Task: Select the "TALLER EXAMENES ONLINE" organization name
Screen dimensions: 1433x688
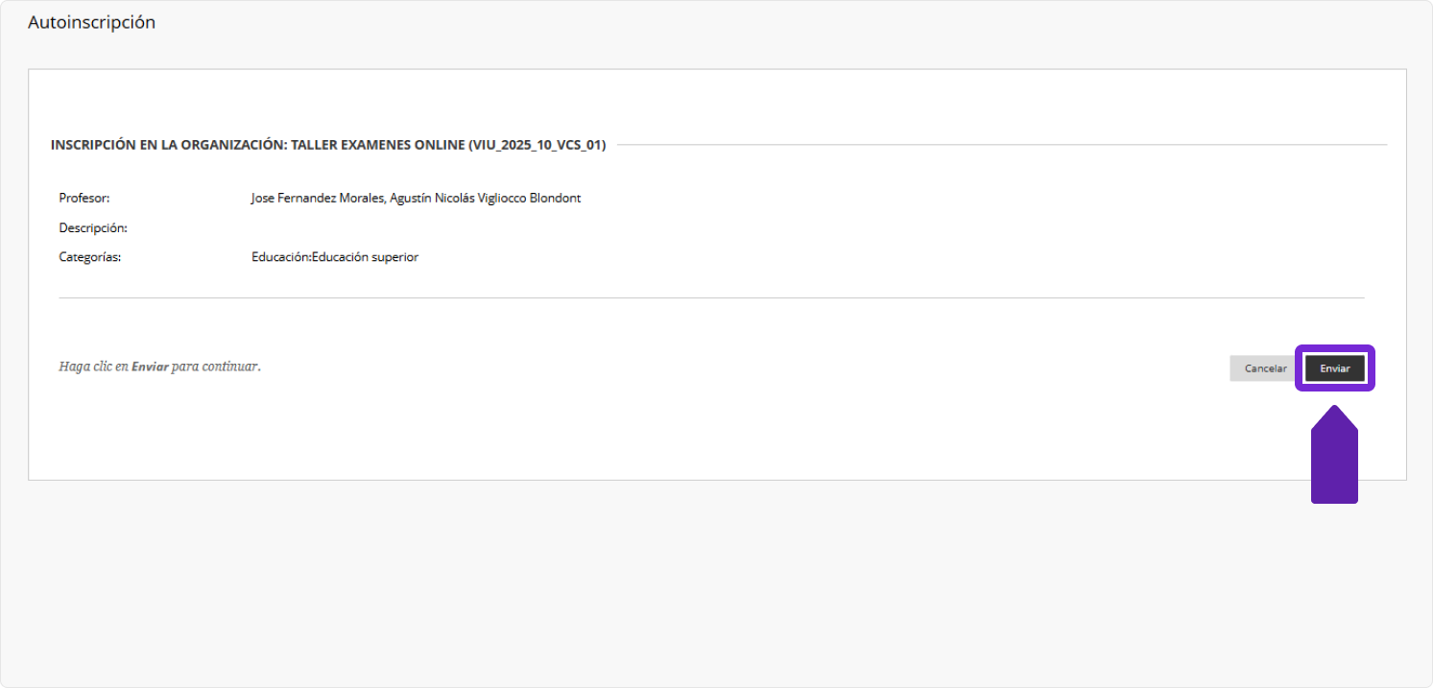Action: [377, 145]
